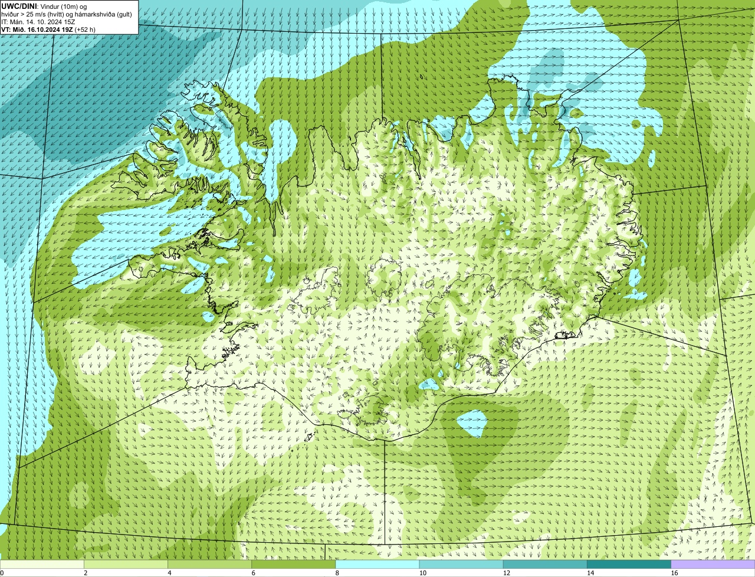Viewport: 755px width, 577px height.
Task: Click the legend scale label '10'
Action: pyautogui.click(x=423, y=573)
